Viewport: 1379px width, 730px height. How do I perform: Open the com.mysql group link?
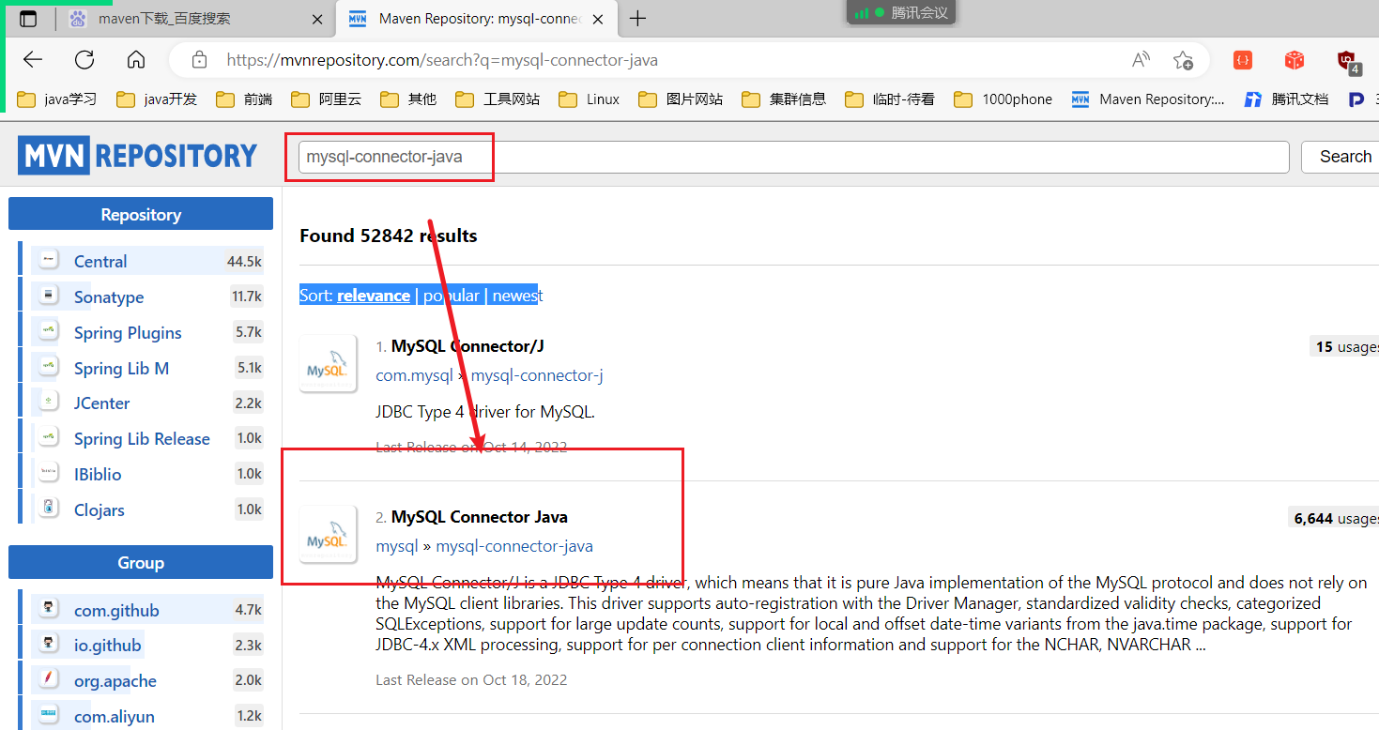414,375
